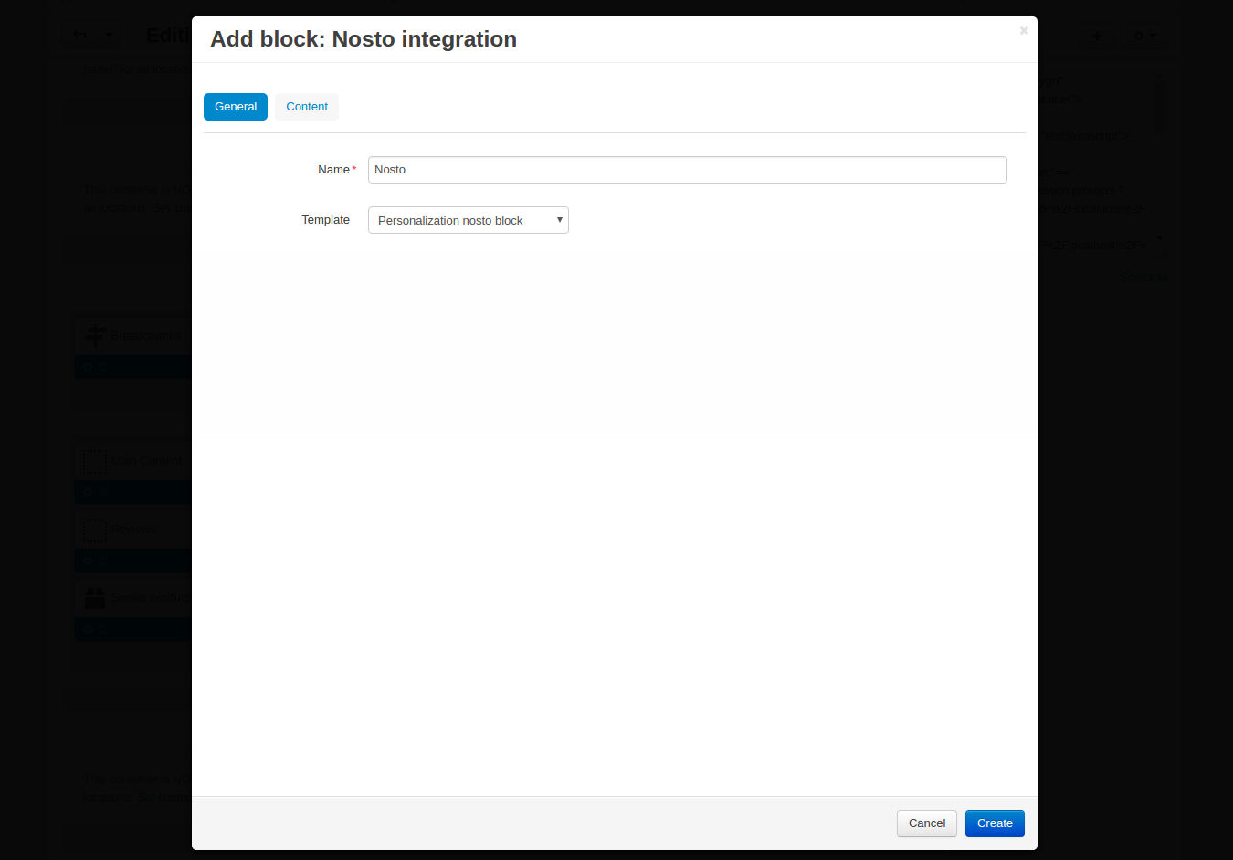Cancel adding the block
The width and height of the screenshot is (1233, 860).
[927, 823]
